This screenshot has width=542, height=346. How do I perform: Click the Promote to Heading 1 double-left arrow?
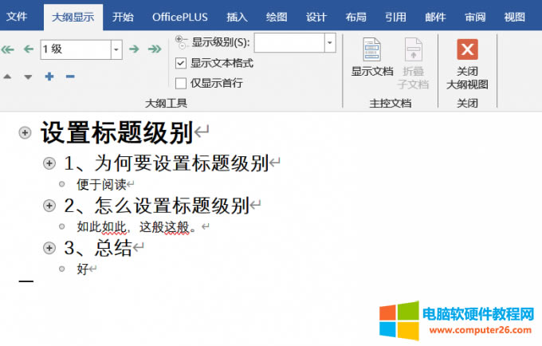(x=8, y=49)
